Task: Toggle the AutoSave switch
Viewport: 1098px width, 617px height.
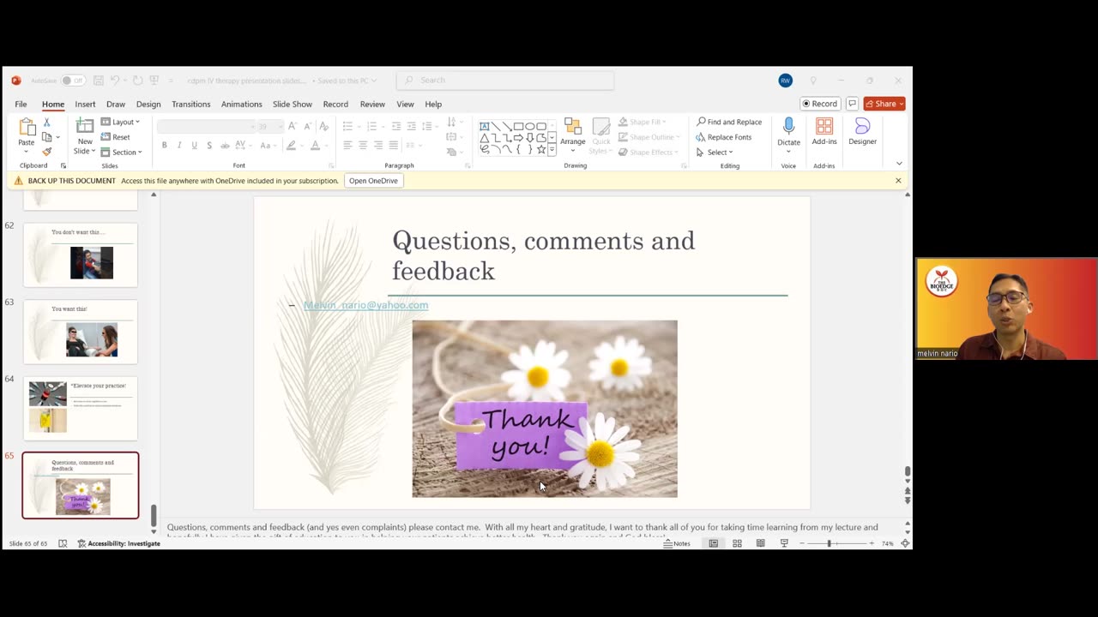Action: click(72, 81)
